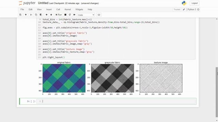This screenshot has height=122, width=218.
Task: Open the cell type Code dropdown
Action: [x=86, y=15]
